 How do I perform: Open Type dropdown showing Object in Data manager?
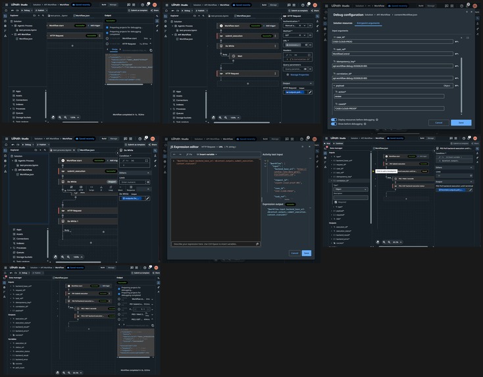click(x=351, y=189)
